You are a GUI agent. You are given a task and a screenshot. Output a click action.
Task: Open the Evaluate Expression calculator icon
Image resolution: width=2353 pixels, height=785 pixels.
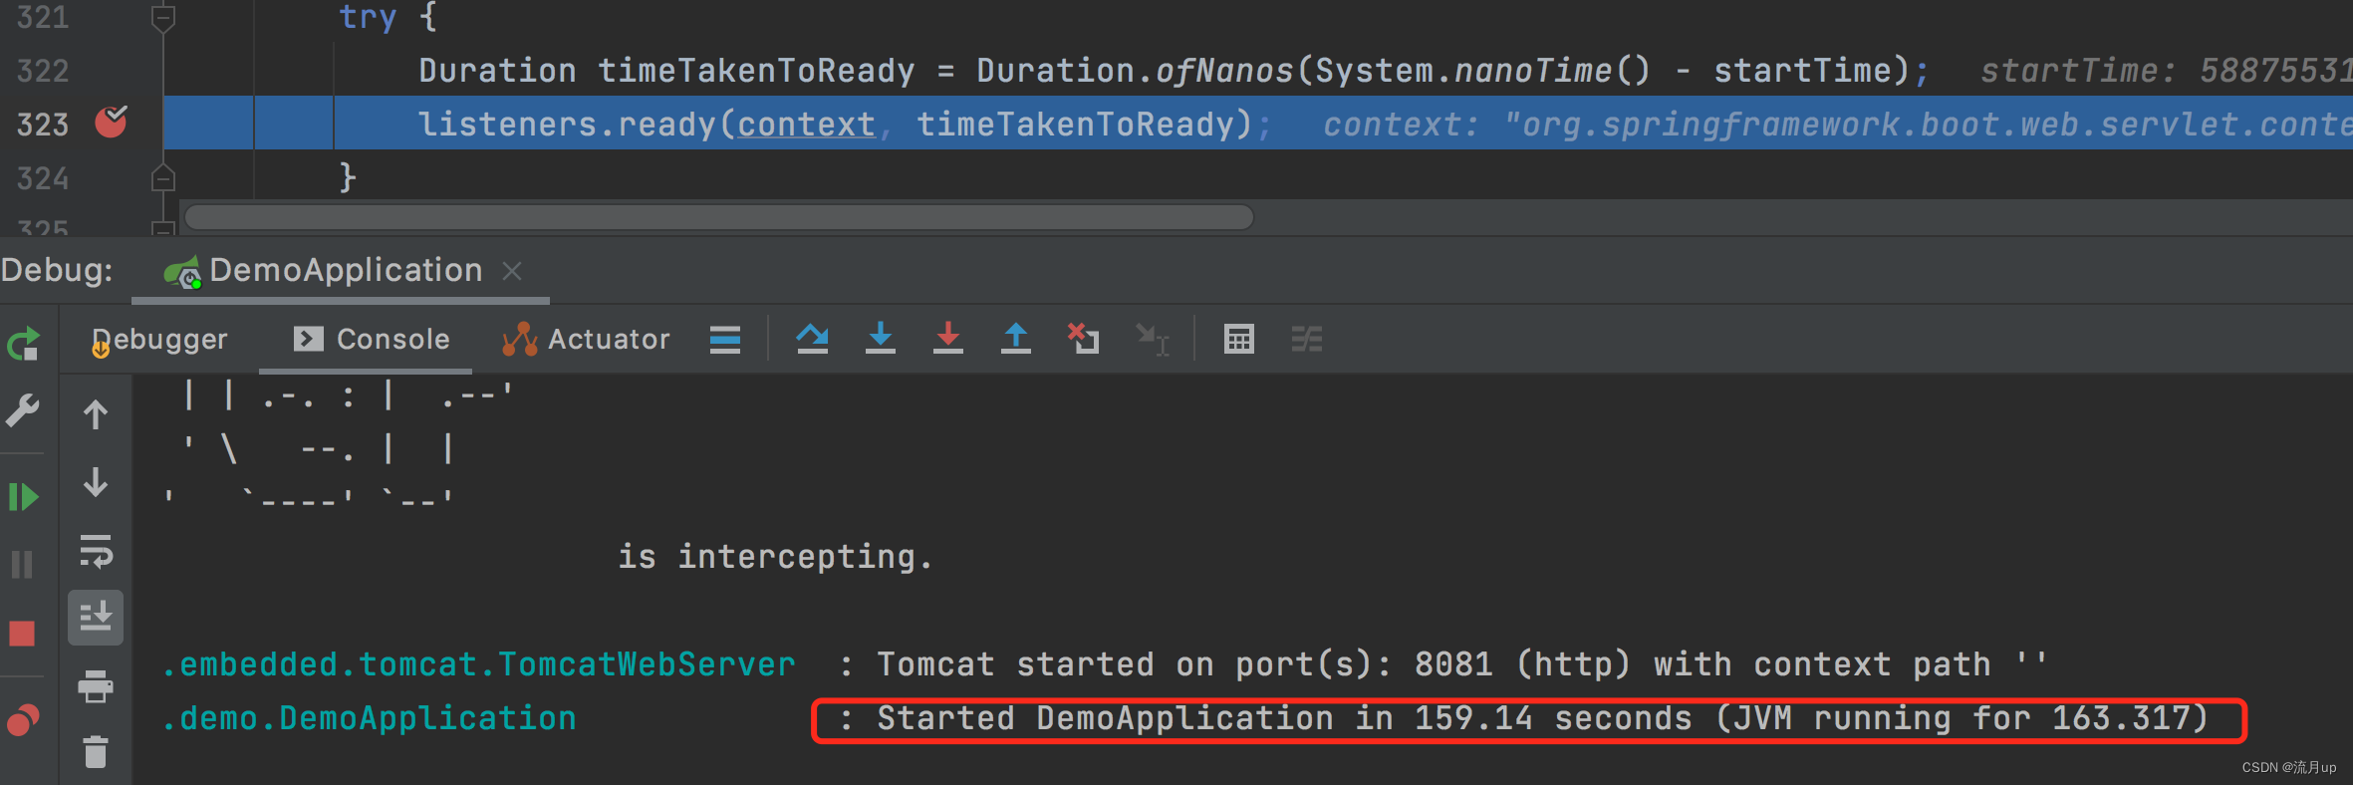tap(1238, 340)
